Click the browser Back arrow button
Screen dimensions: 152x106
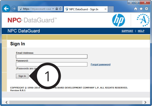6,8
